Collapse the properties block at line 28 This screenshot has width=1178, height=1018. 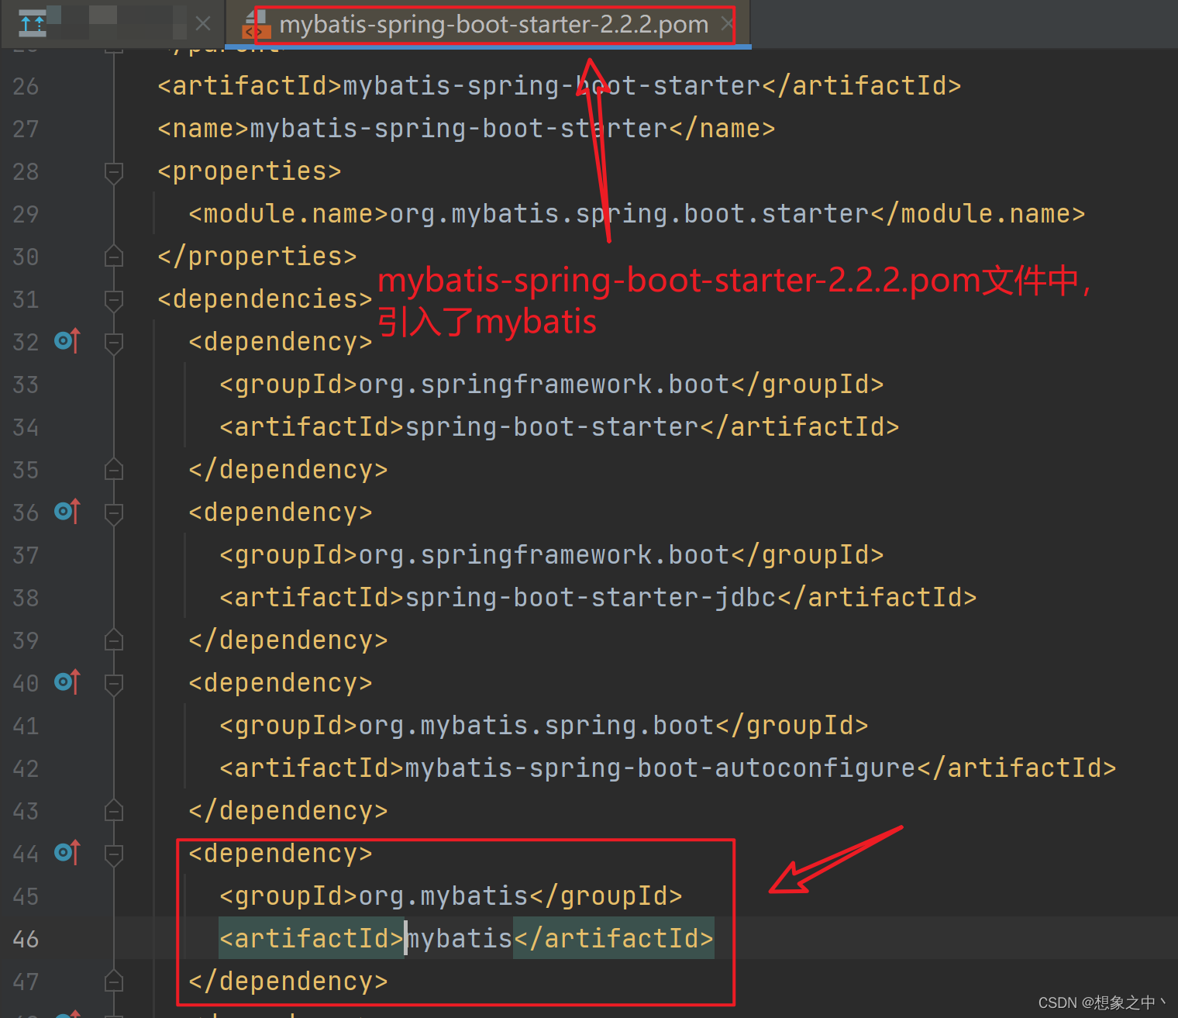[114, 172]
